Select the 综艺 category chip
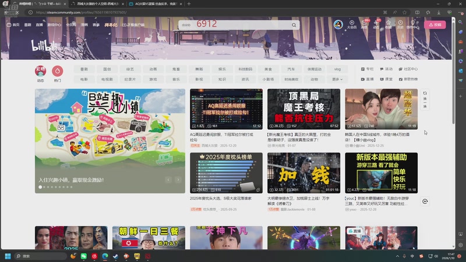 [x=130, y=69]
